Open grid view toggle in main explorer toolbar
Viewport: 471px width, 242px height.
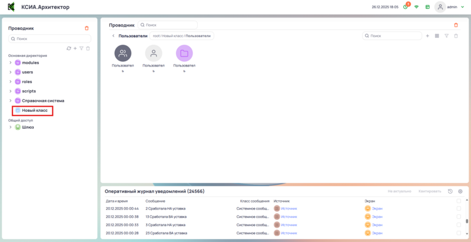pyautogui.click(x=437, y=36)
